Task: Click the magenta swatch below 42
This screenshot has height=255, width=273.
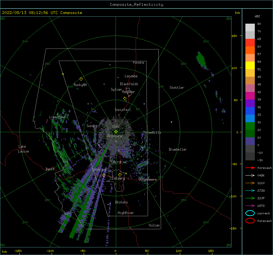Action: (250, 96)
